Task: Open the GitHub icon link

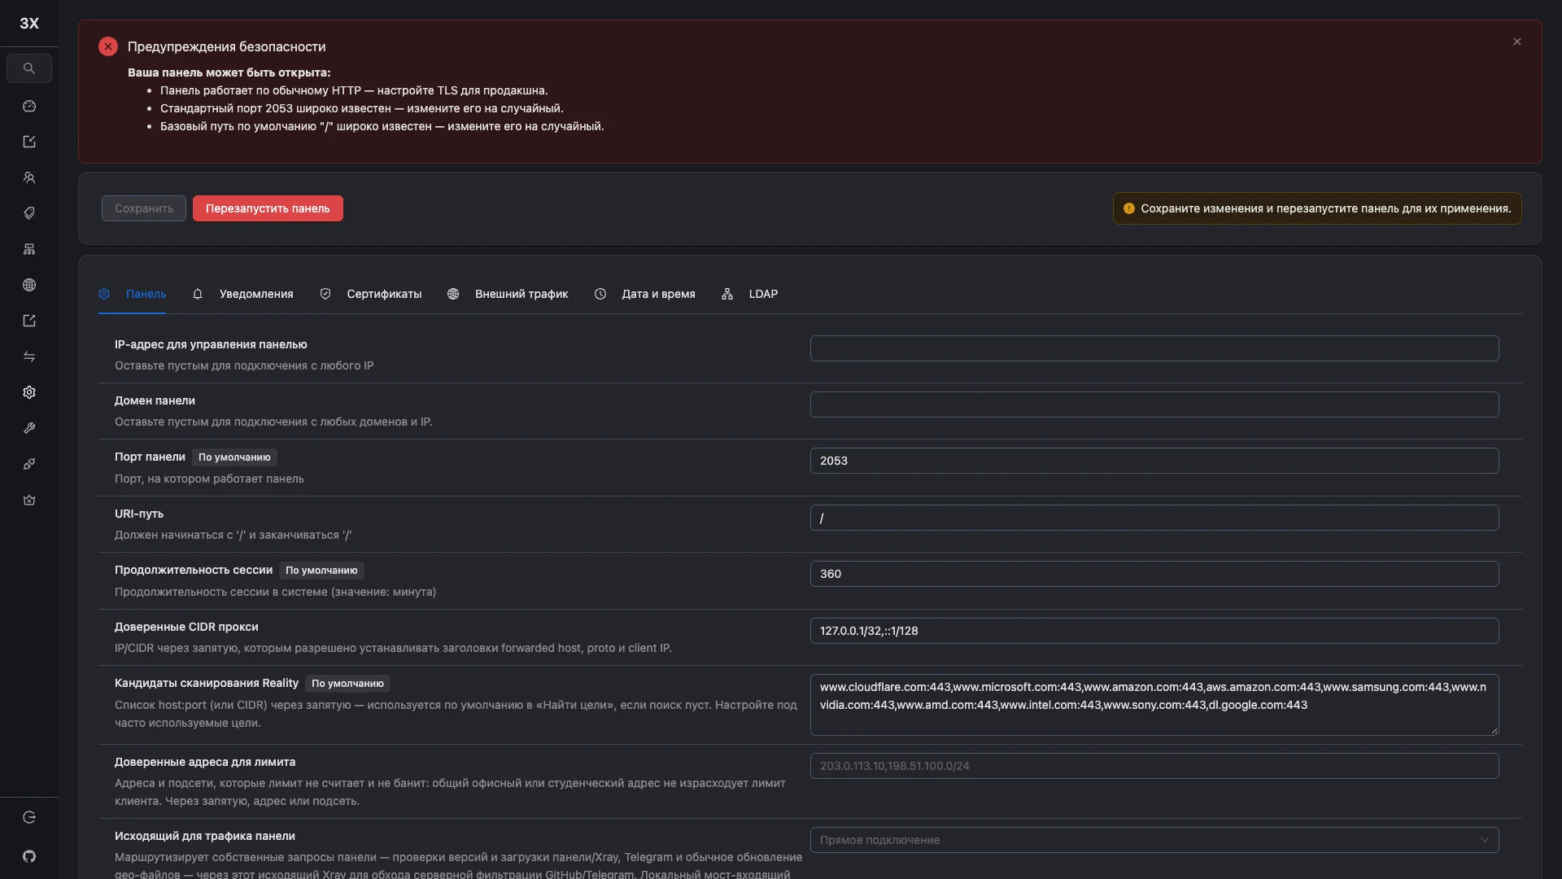Action: (x=29, y=856)
